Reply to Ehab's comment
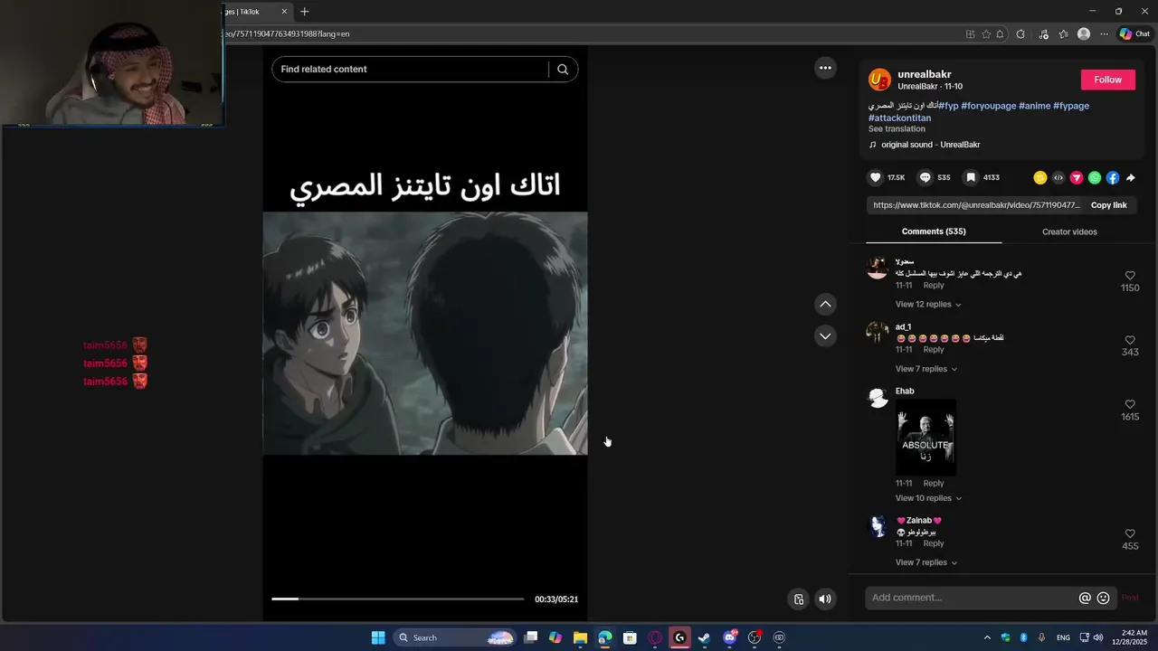 point(933,484)
